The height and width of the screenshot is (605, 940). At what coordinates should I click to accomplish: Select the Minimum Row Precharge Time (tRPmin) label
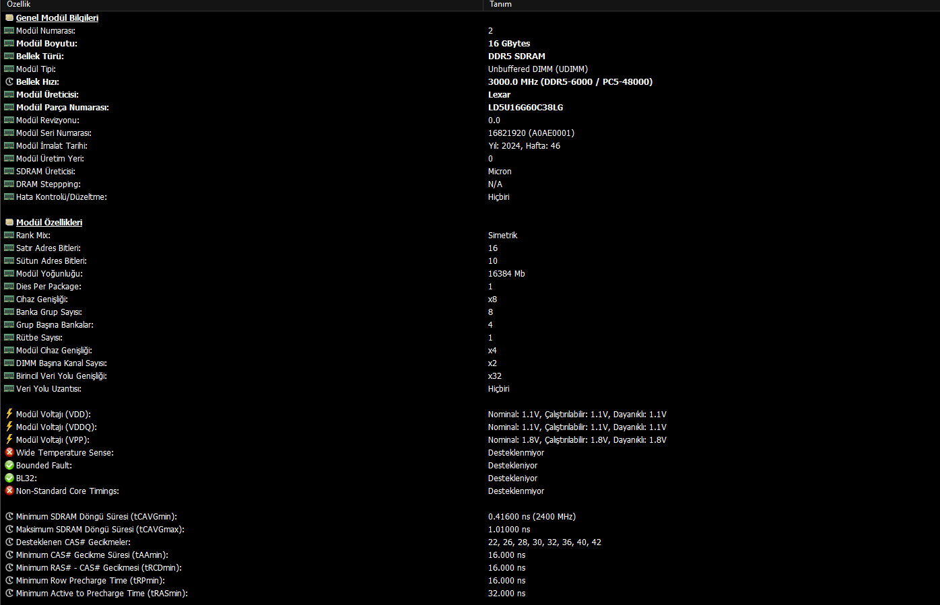tap(90, 581)
